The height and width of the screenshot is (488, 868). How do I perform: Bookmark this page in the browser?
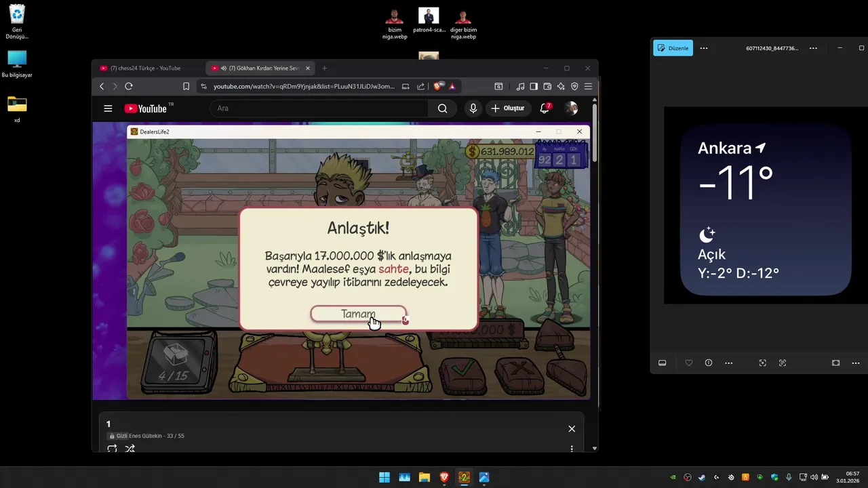(186, 87)
